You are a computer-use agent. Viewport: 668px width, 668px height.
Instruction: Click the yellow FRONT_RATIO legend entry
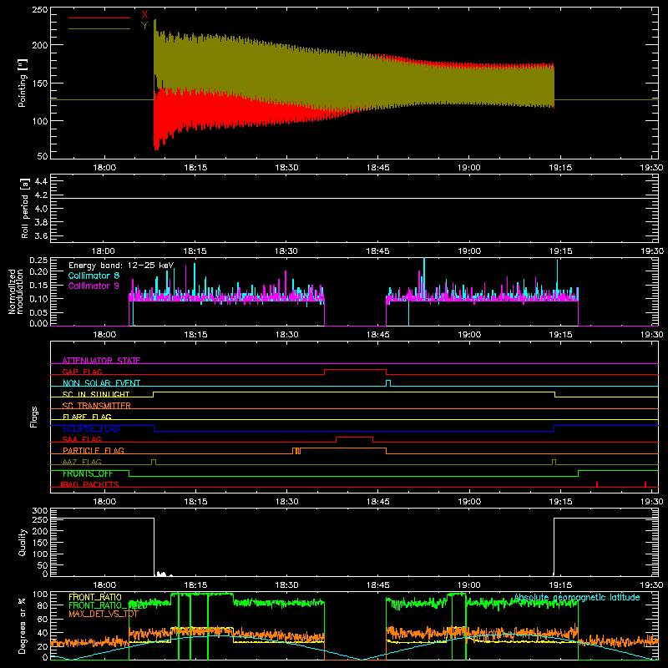pos(95,597)
